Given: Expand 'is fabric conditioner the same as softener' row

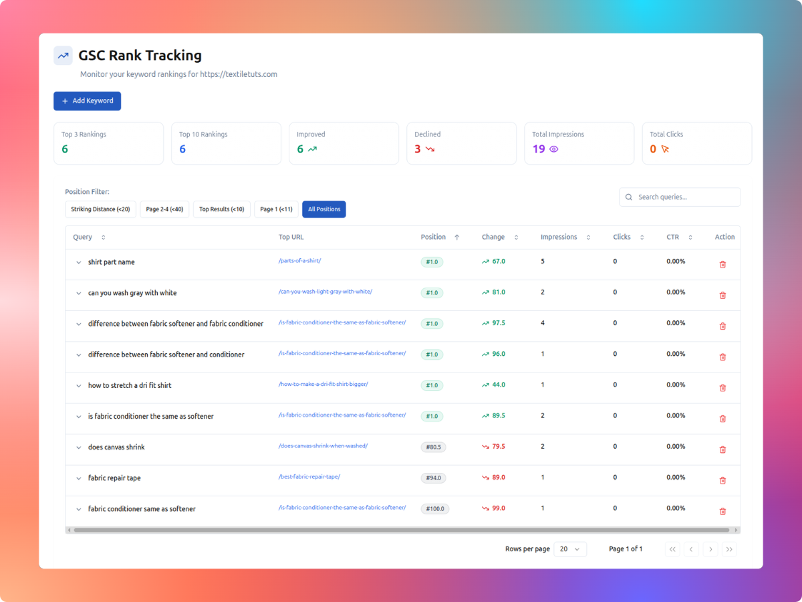Looking at the screenshot, I should click(x=78, y=416).
